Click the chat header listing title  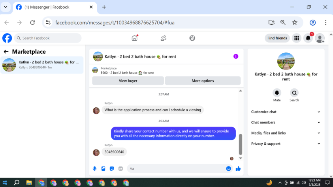pyautogui.click(x=140, y=56)
